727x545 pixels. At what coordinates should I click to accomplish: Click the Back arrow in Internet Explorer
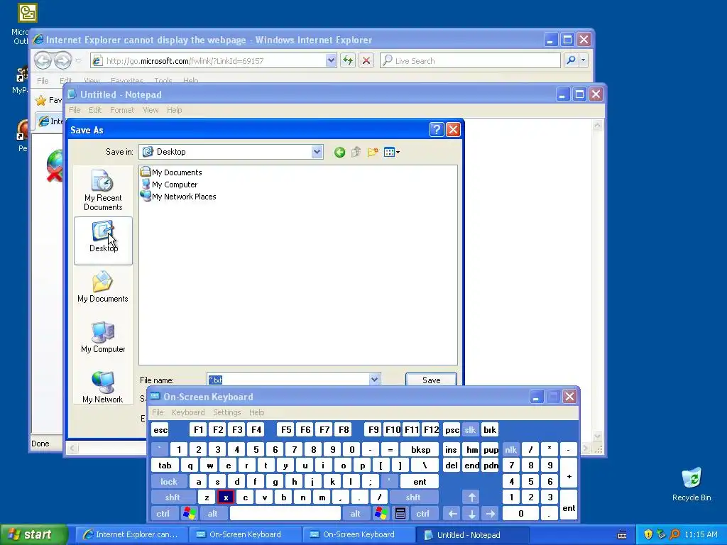43,60
